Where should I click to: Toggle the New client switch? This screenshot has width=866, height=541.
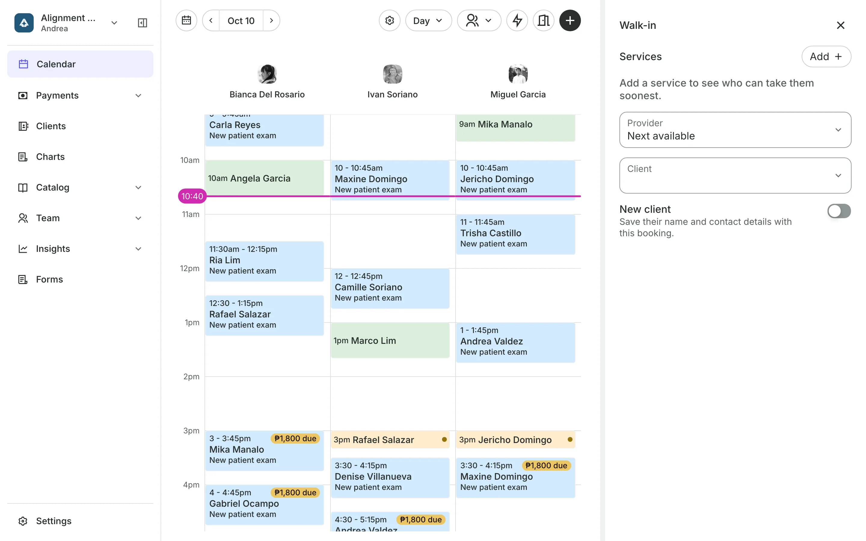(x=839, y=211)
